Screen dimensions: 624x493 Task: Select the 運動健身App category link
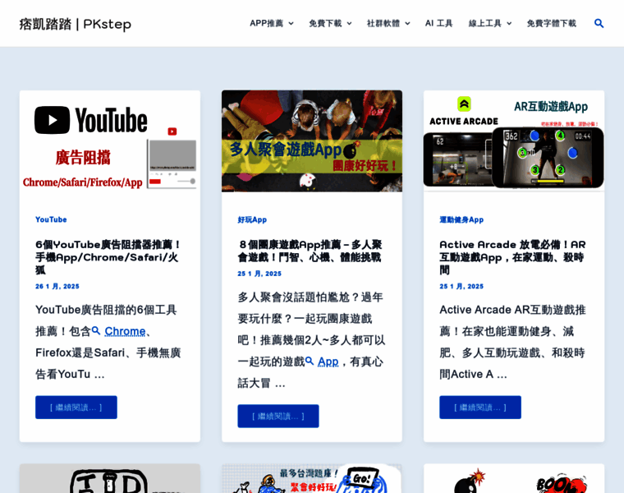(461, 219)
